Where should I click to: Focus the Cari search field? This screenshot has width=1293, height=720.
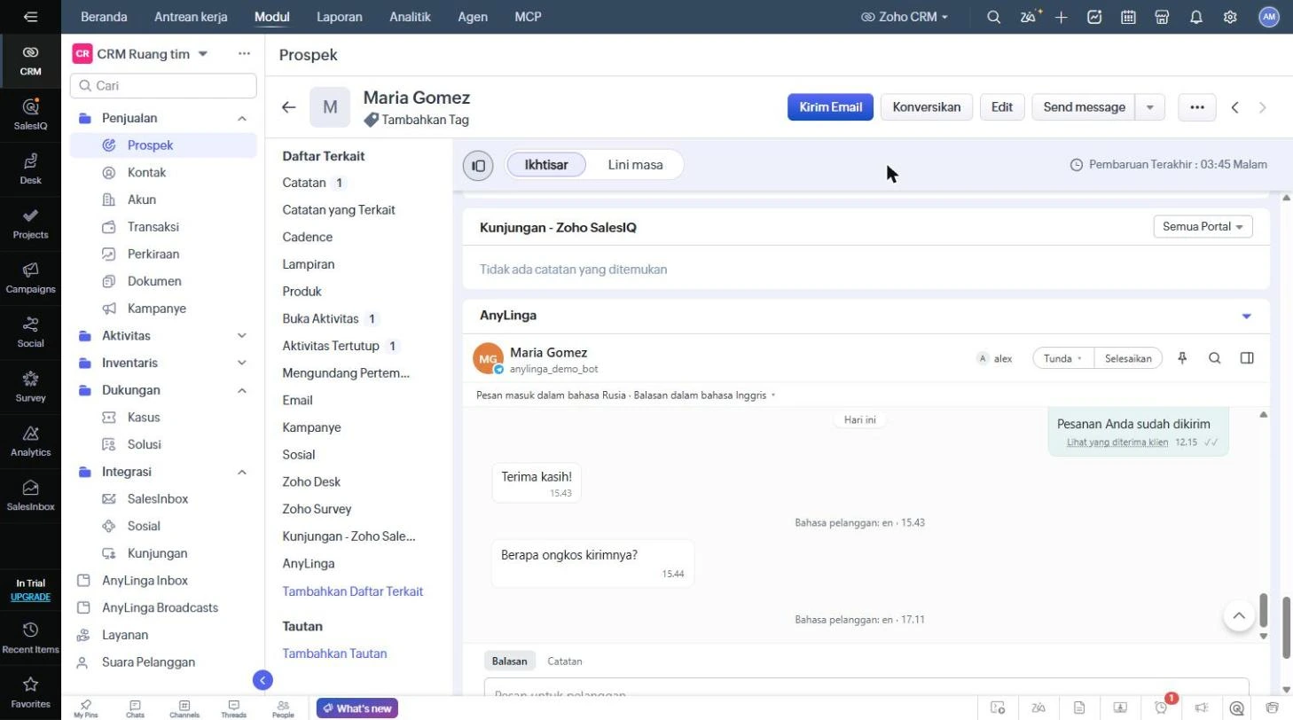(163, 86)
